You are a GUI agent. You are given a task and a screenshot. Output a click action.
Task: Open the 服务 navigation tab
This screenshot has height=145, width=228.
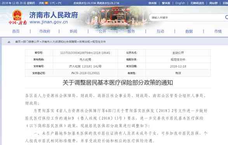pos(131,31)
